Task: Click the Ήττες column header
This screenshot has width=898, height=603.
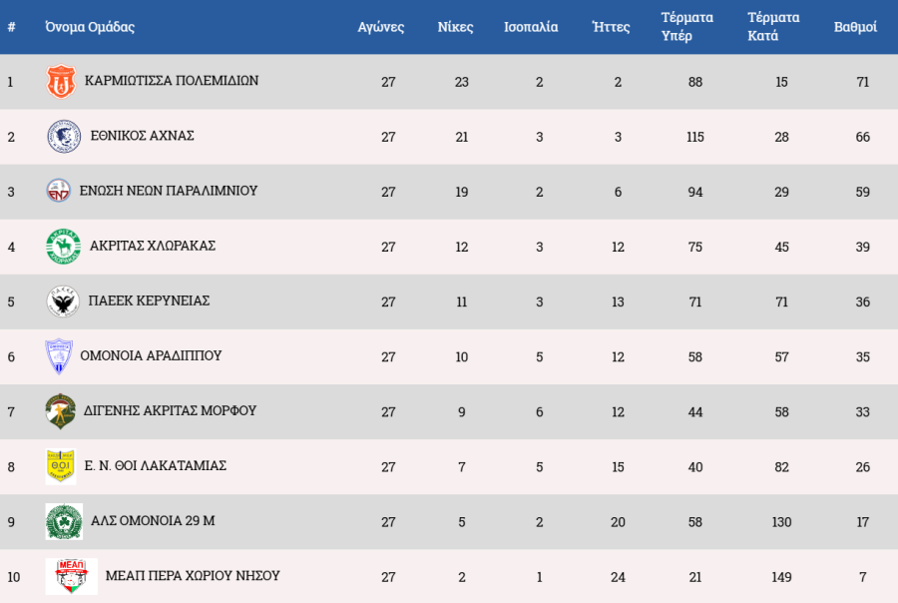Action: click(611, 27)
